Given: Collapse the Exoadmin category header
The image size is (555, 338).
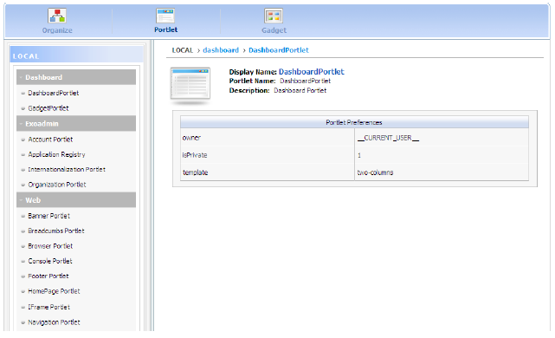Looking at the screenshot, I should pyautogui.click(x=76, y=124).
